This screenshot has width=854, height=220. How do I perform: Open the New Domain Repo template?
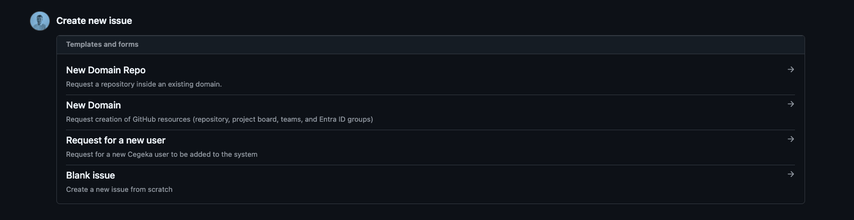point(106,70)
